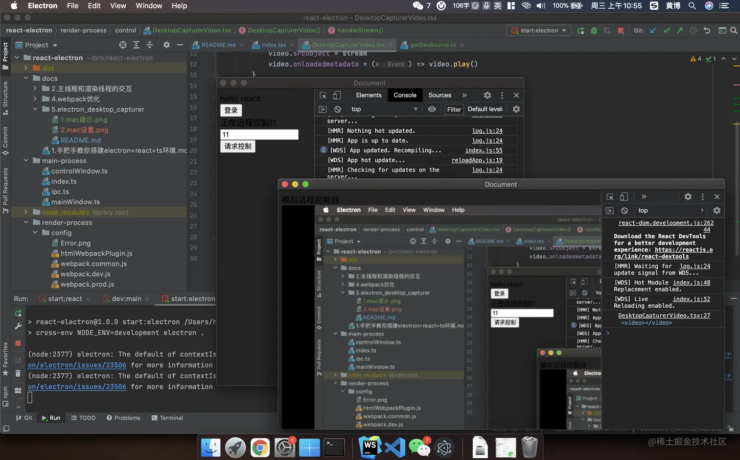This screenshot has width=740, height=460.
Task: Open the three-dot menu in hello react DevTools
Action: point(502,95)
